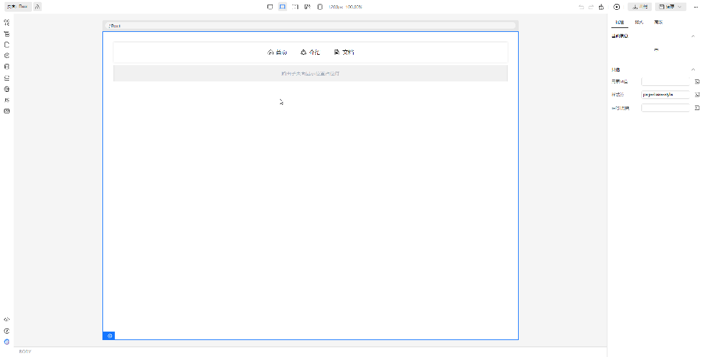Open the last icon below JS in sidebar
This screenshot has width=704, height=357.
(x=7, y=111)
